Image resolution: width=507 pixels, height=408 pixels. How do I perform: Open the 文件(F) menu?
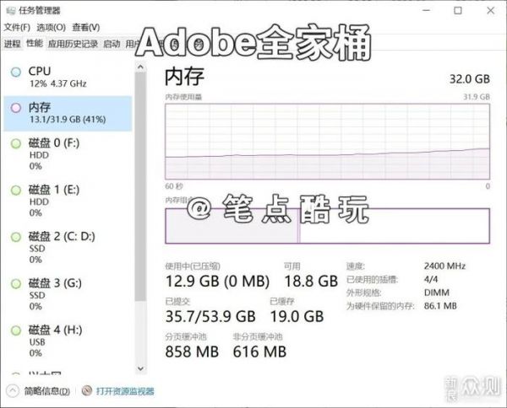(17, 27)
